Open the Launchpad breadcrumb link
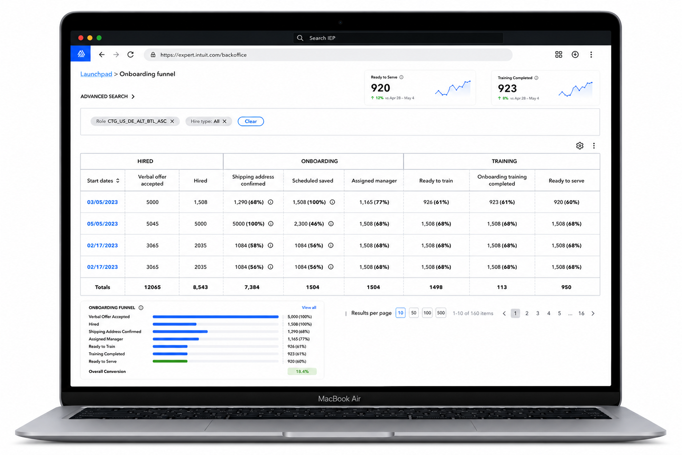The image size is (682, 455). click(x=96, y=74)
